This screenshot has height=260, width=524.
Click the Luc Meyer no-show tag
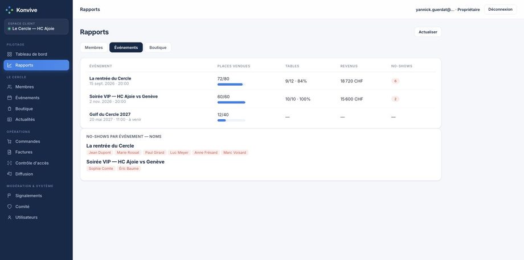click(179, 153)
